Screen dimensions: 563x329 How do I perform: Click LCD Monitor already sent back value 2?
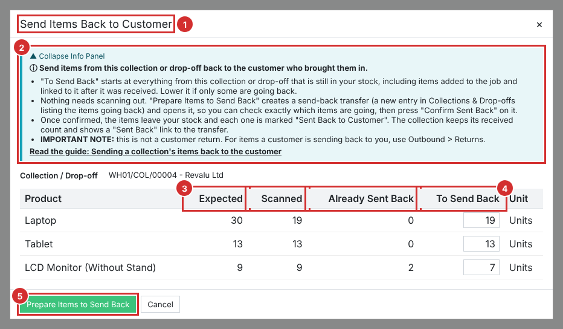point(411,267)
